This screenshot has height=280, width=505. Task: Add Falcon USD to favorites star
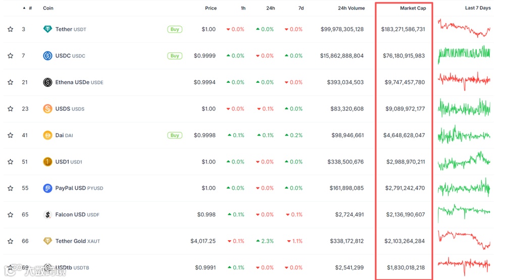10,215
